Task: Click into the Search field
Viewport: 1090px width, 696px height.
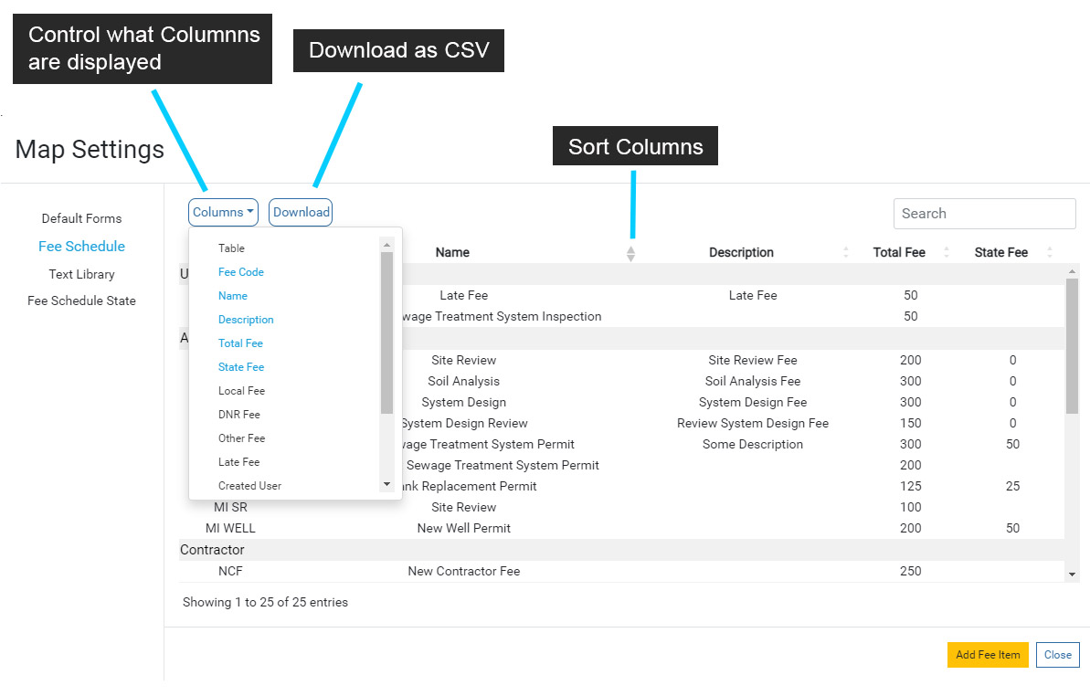Action: (984, 214)
